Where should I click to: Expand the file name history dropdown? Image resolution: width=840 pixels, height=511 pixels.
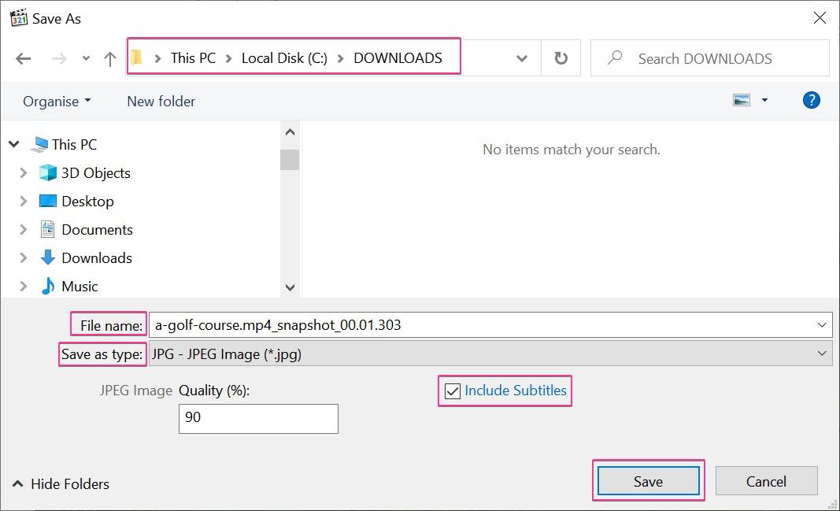[x=822, y=324]
